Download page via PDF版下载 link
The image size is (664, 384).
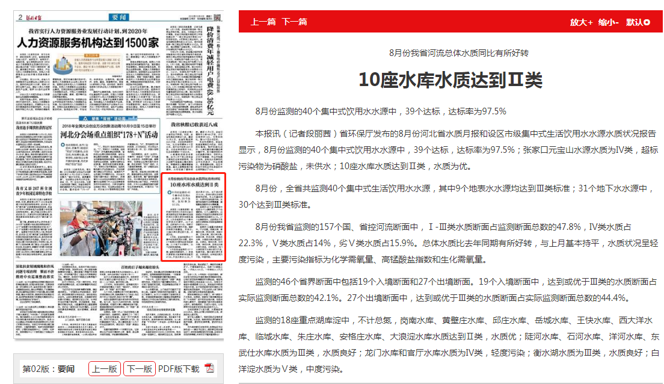point(179,369)
